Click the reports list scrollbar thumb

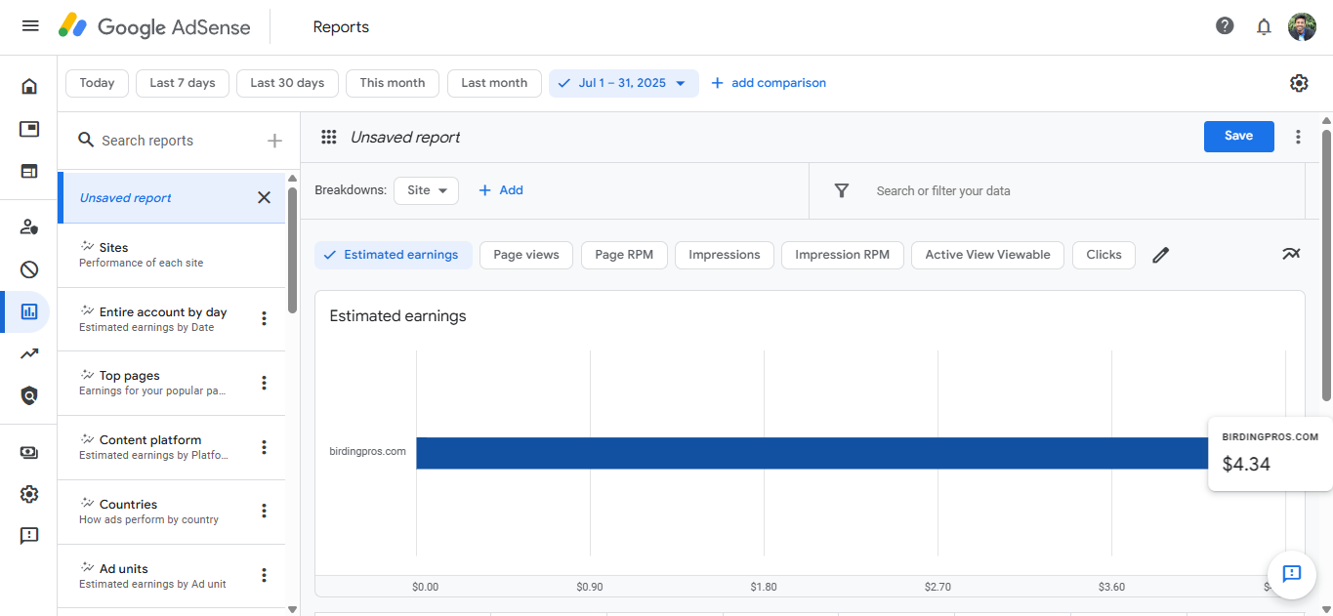click(292, 250)
